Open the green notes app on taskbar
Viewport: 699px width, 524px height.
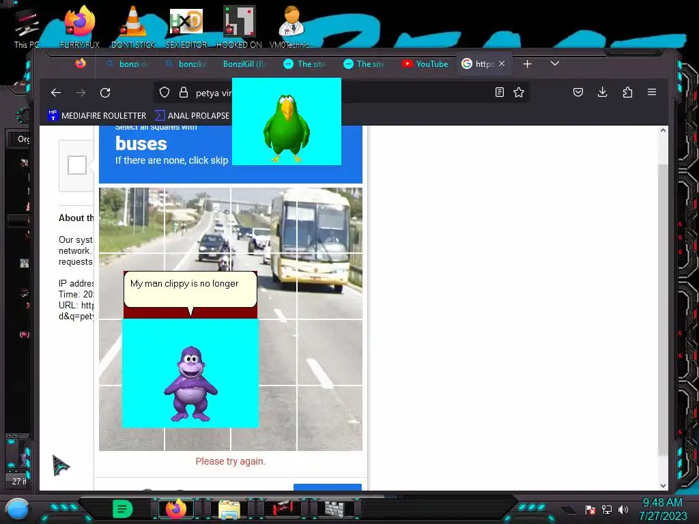tap(123, 509)
